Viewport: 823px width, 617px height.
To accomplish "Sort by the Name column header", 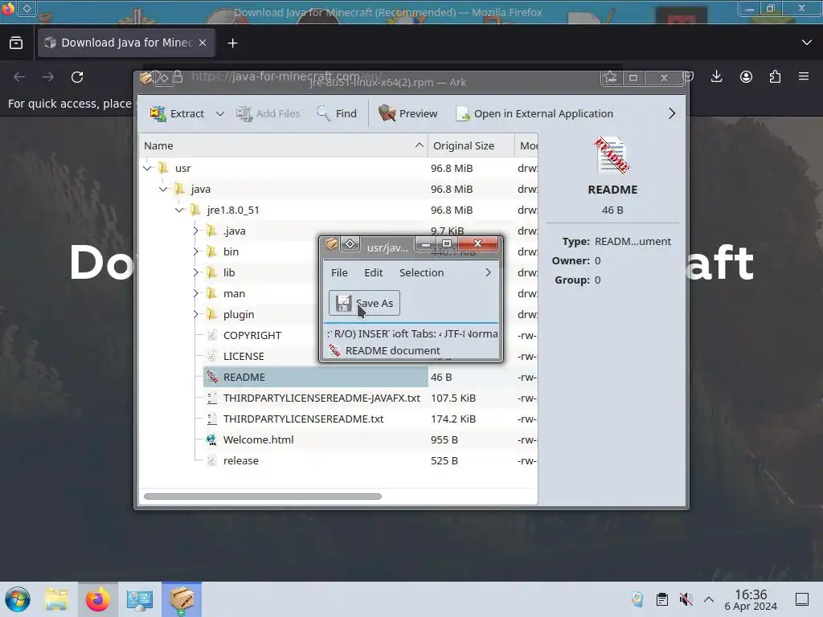I will pos(284,145).
